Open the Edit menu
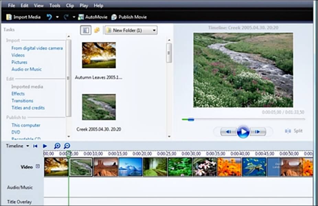318x206 pixels. tap(24, 5)
